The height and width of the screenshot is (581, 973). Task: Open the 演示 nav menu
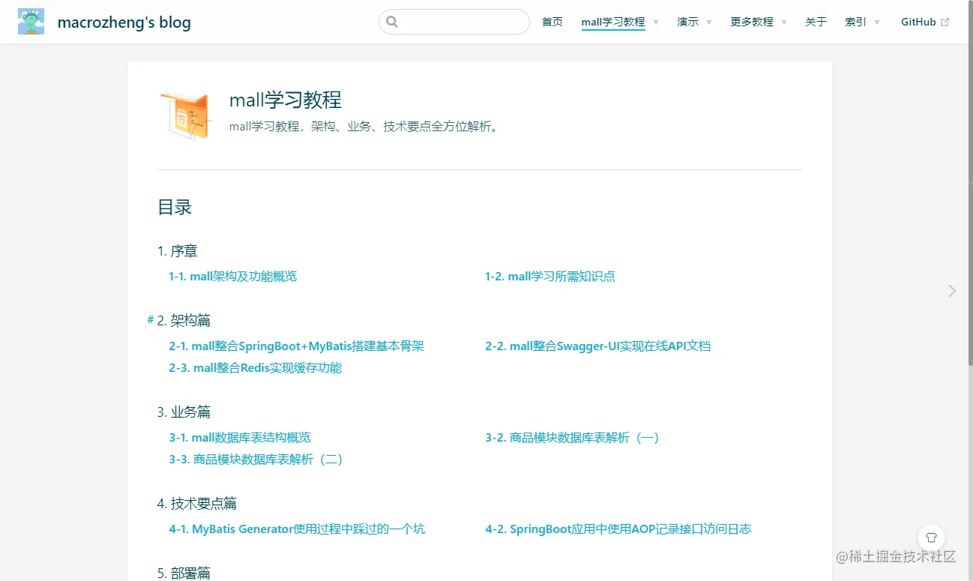[687, 22]
